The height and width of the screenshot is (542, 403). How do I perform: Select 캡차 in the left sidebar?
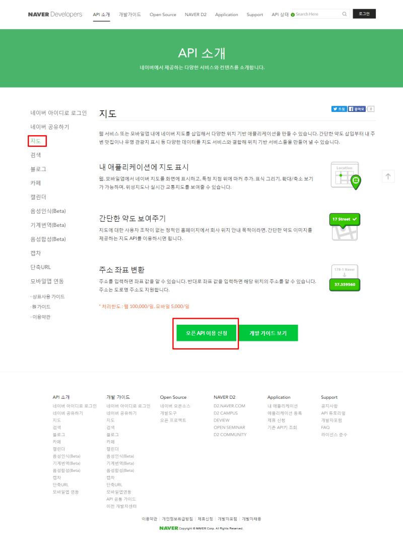(x=36, y=253)
